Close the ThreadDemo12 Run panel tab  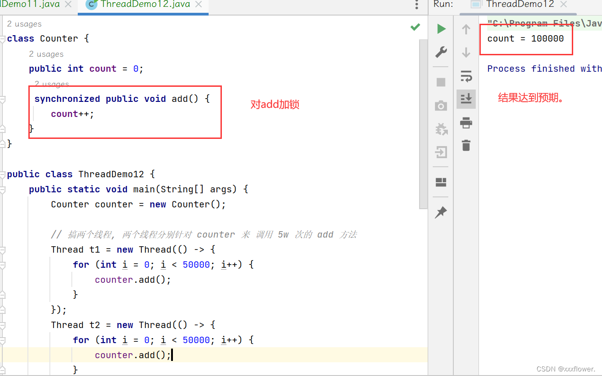563,5
